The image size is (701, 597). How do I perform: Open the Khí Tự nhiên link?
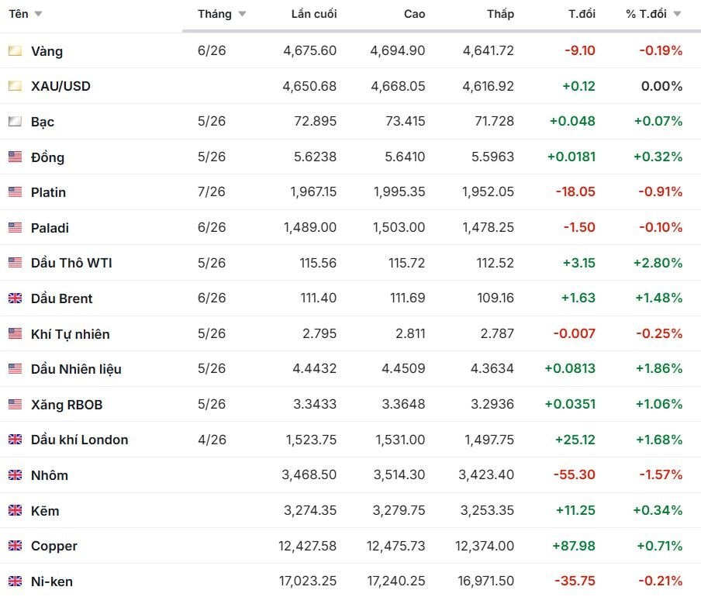(70, 334)
